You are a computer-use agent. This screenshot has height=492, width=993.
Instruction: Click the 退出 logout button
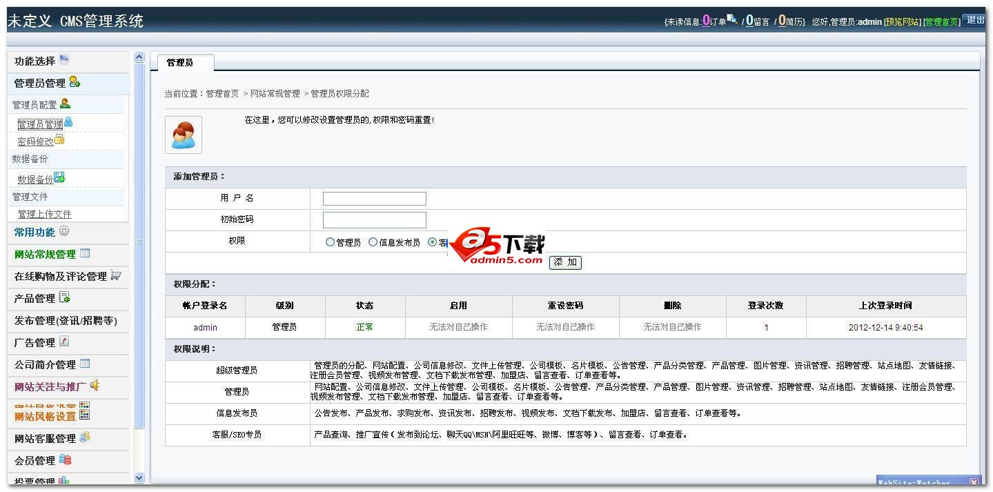975,20
